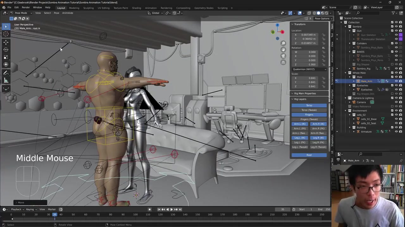Click the Torso (Tweak) layer button
The height and width of the screenshot is (227, 405).
(309, 110)
